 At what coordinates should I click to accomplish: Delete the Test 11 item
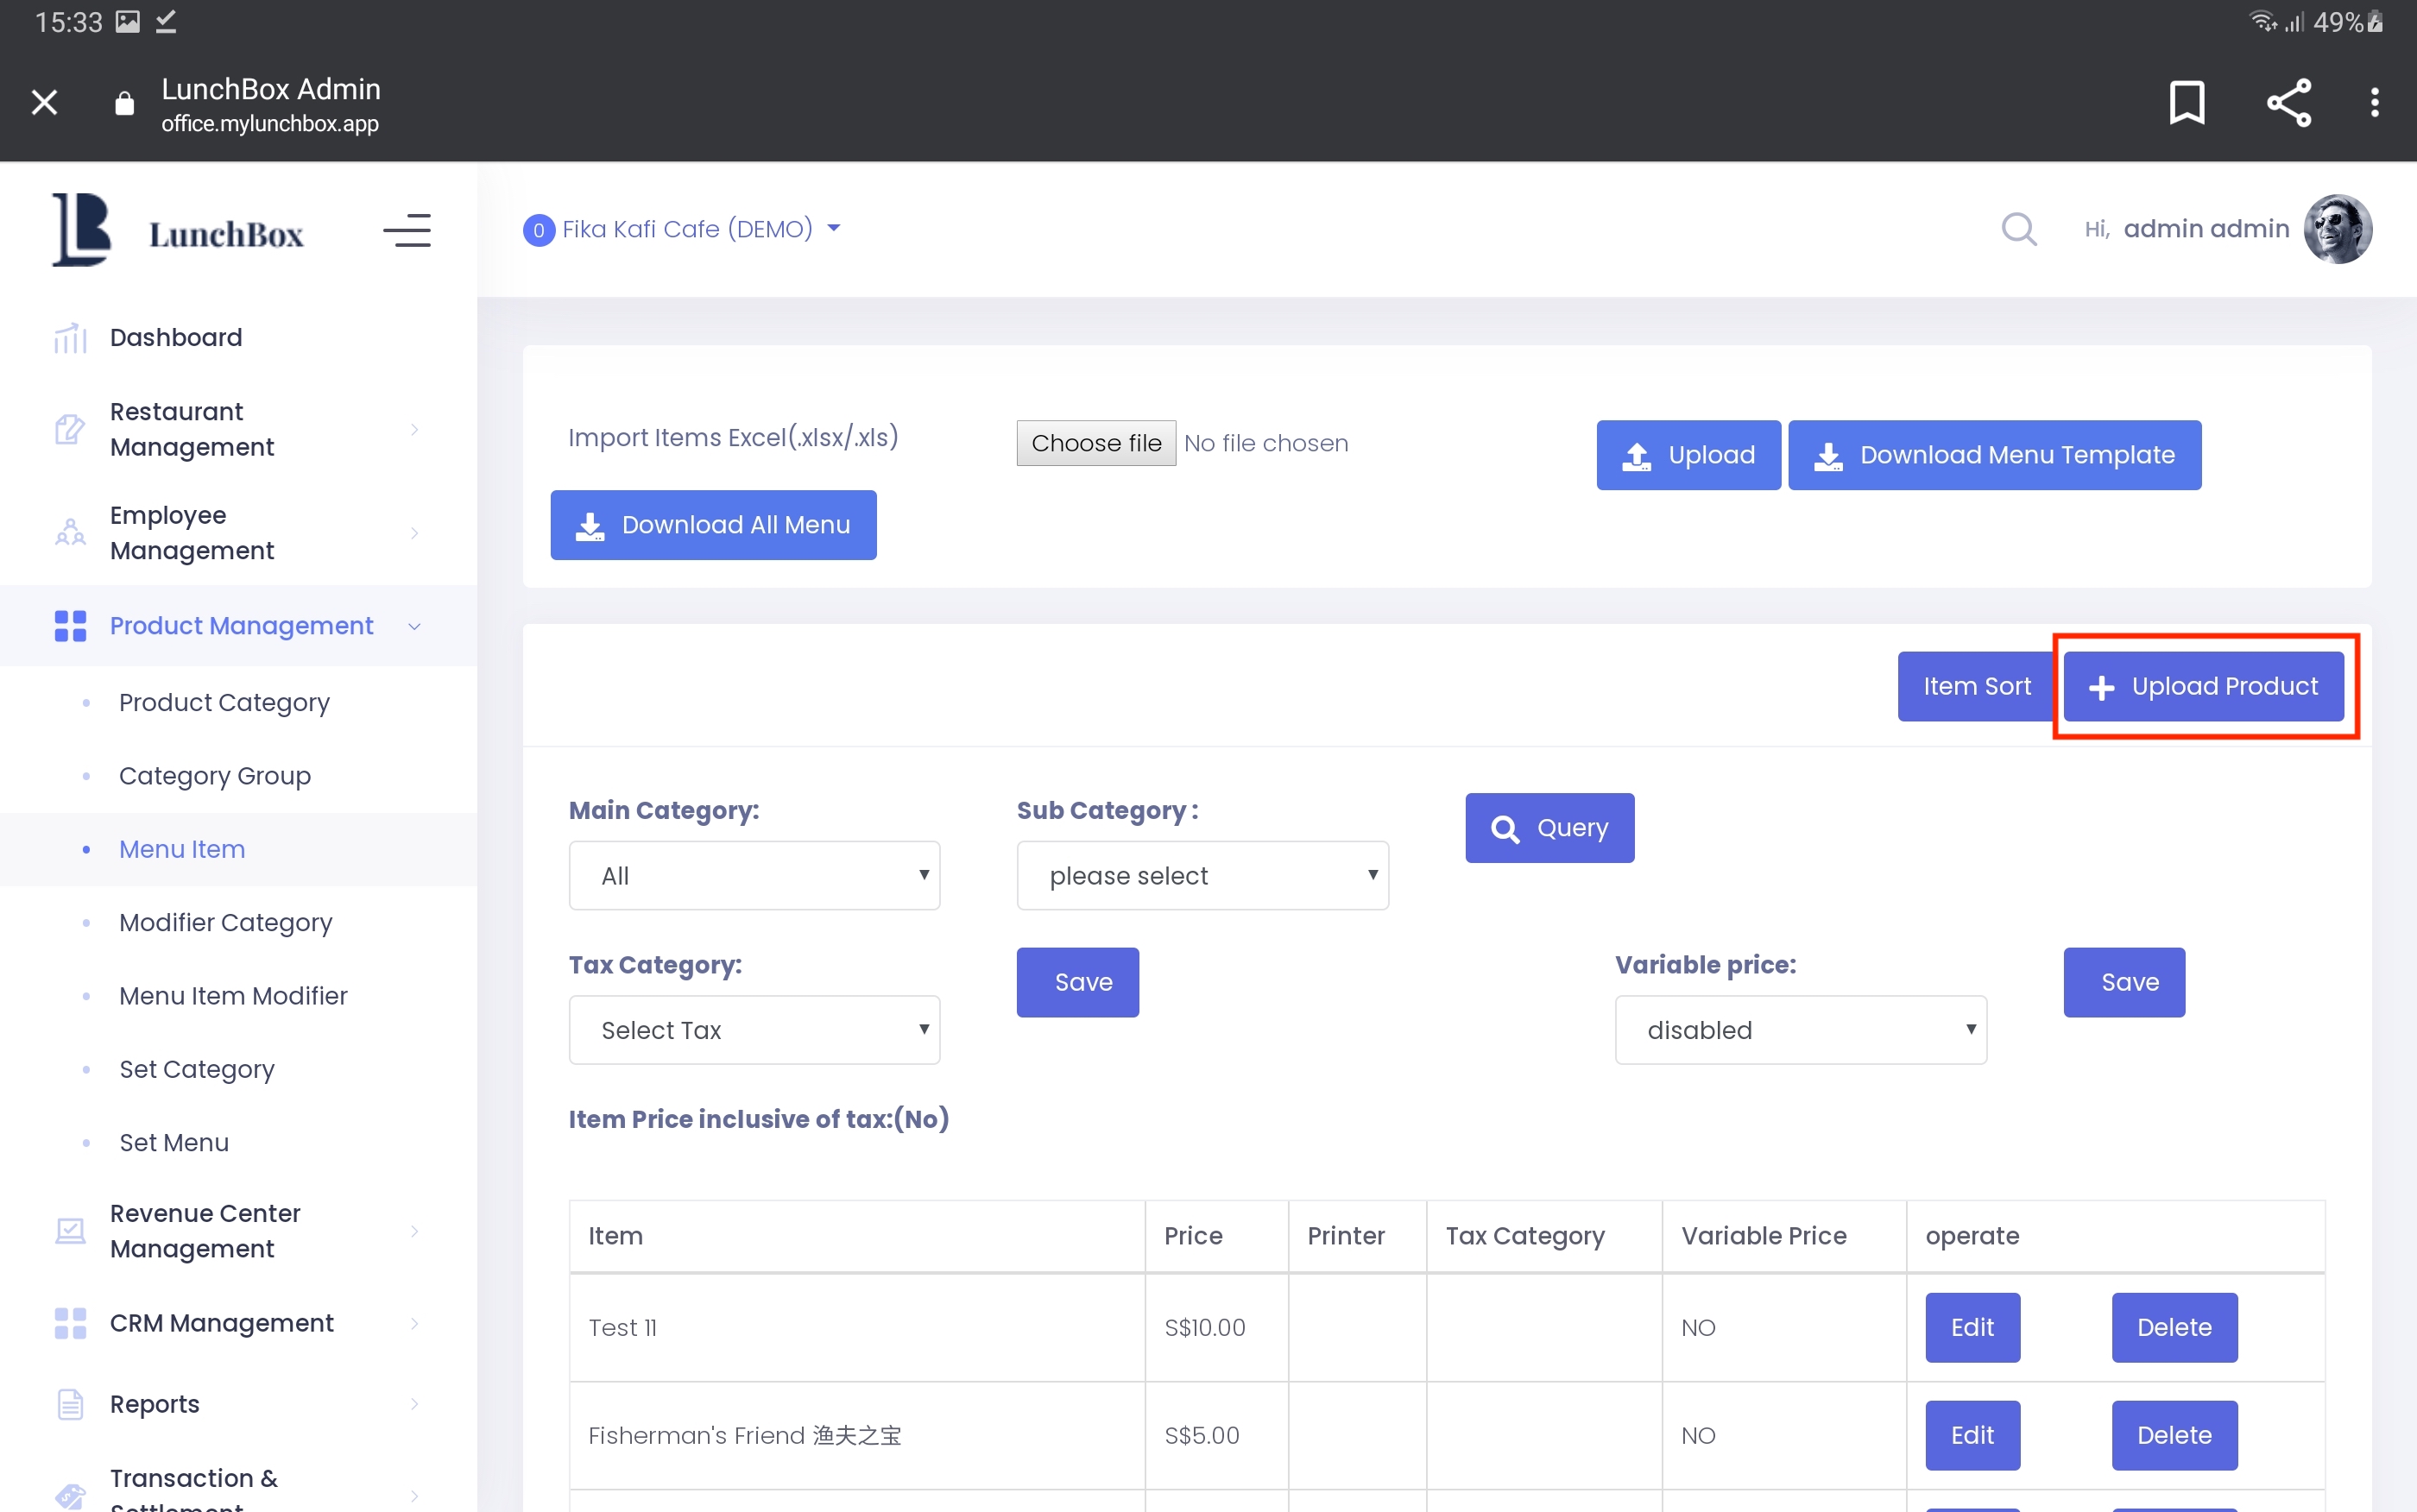[2173, 1327]
